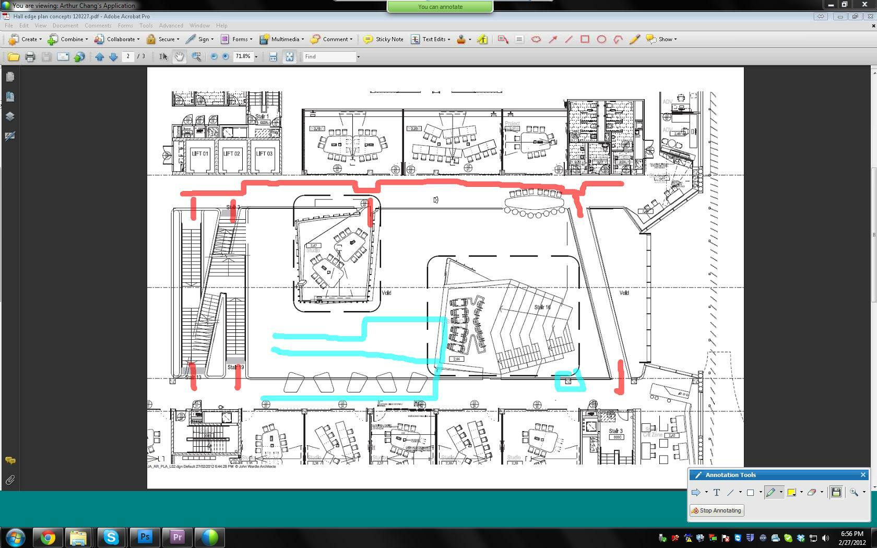Image resolution: width=877 pixels, height=548 pixels.
Task: Enable scrolling page fit-width icon
Action: [272, 57]
